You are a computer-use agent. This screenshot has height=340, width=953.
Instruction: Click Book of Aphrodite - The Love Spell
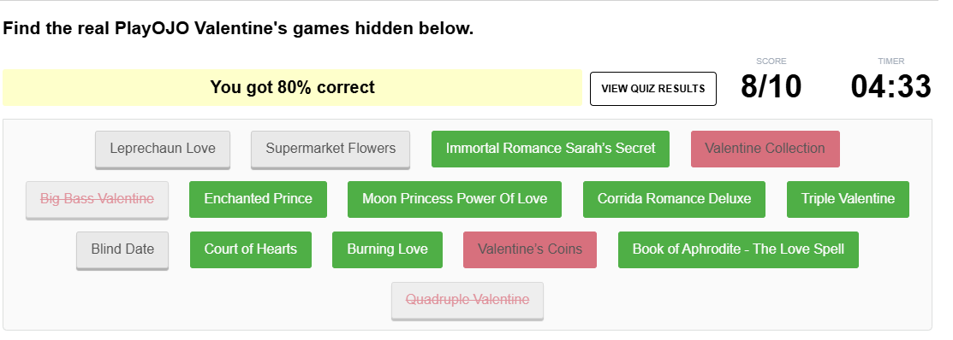click(738, 249)
